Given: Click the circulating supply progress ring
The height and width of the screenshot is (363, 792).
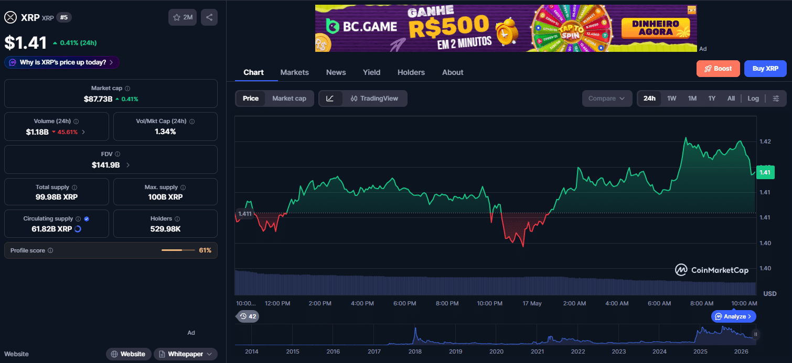Looking at the screenshot, I should 78,229.
